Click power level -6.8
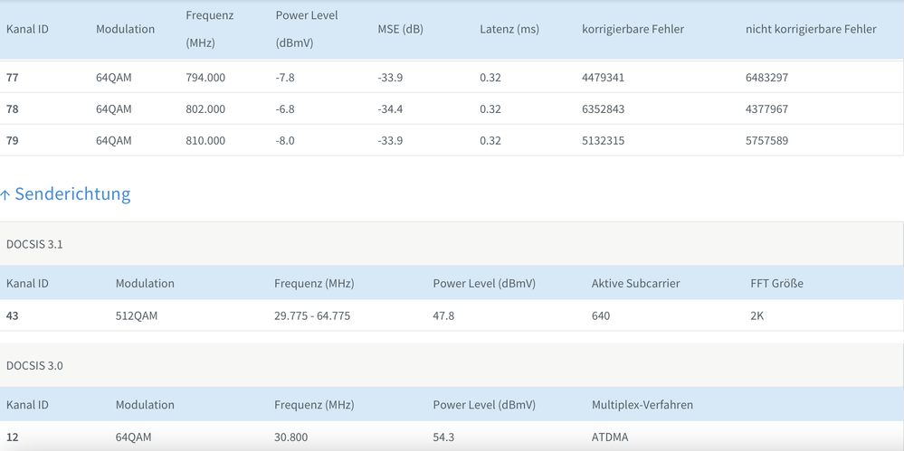The image size is (904, 451). point(285,108)
